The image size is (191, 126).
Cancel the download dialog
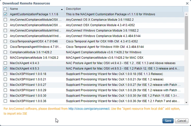pyautogui.click(x=182, y=121)
